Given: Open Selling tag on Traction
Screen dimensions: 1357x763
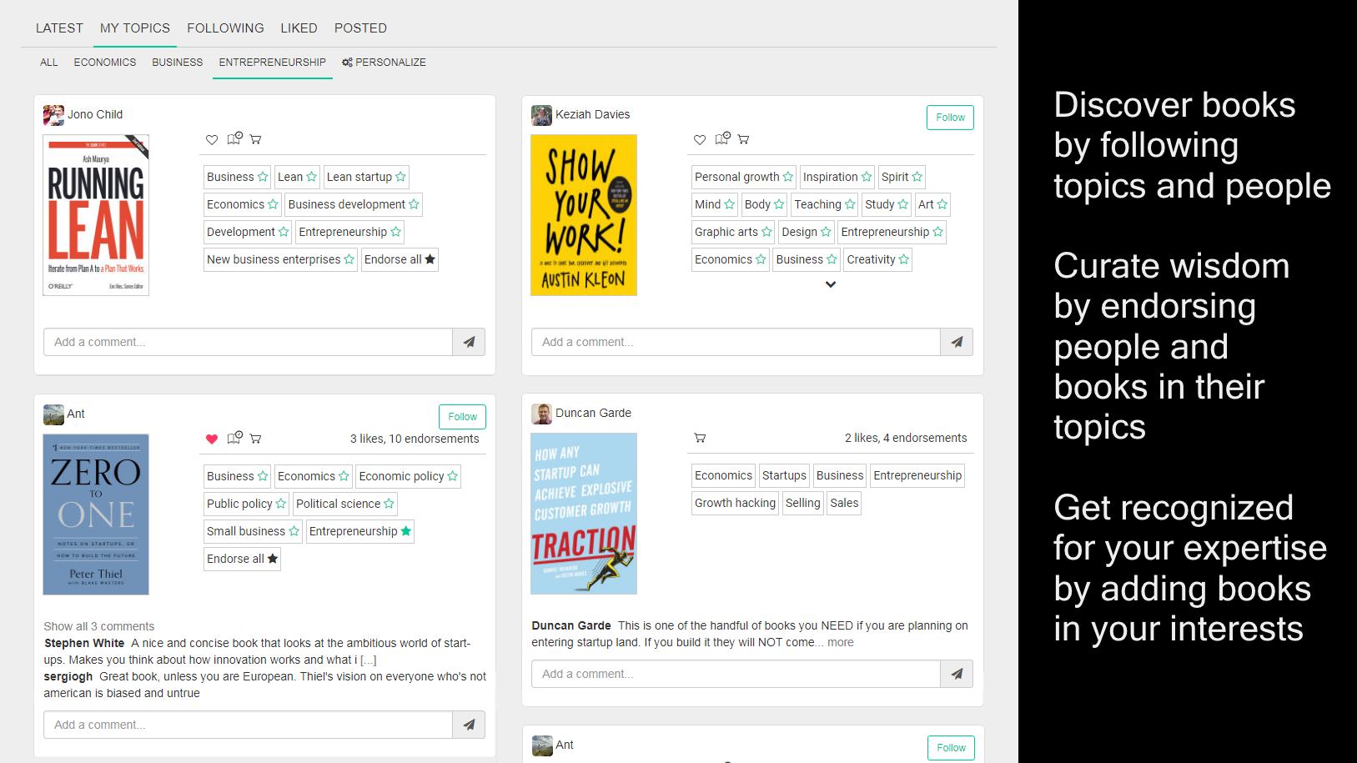Looking at the screenshot, I should 803,503.
